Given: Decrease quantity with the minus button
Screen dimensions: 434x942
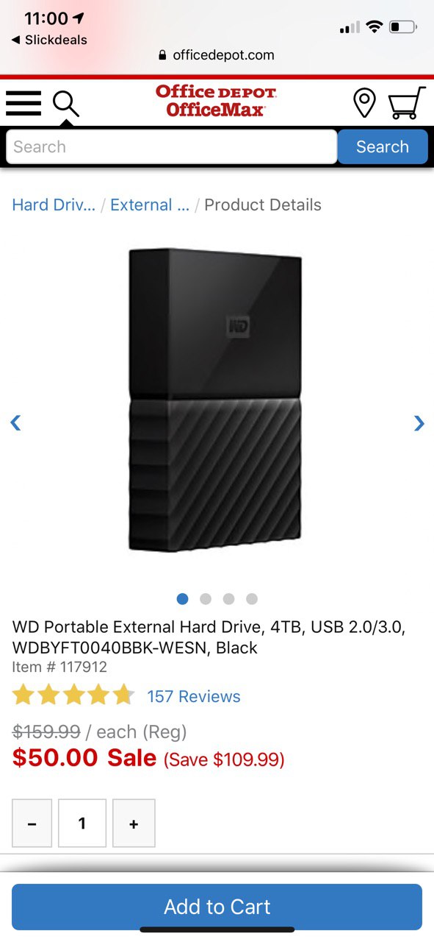Looking at the screenshot, I should 32,824.
